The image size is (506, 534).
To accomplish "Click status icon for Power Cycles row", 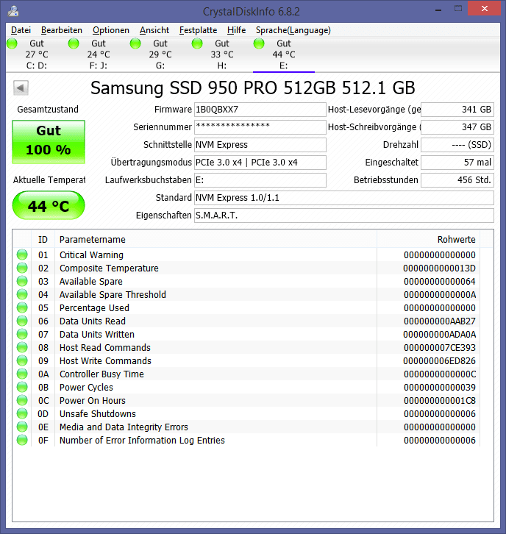I will point(22,387).
